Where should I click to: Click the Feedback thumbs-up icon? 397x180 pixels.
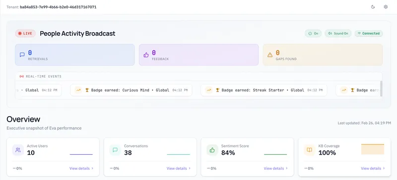146,54
